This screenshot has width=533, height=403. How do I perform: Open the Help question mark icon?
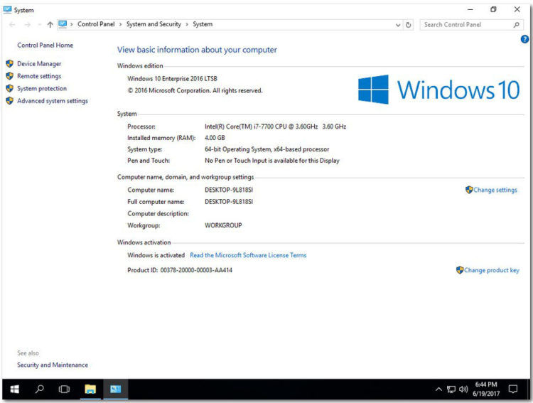click(x=524, y=39)
